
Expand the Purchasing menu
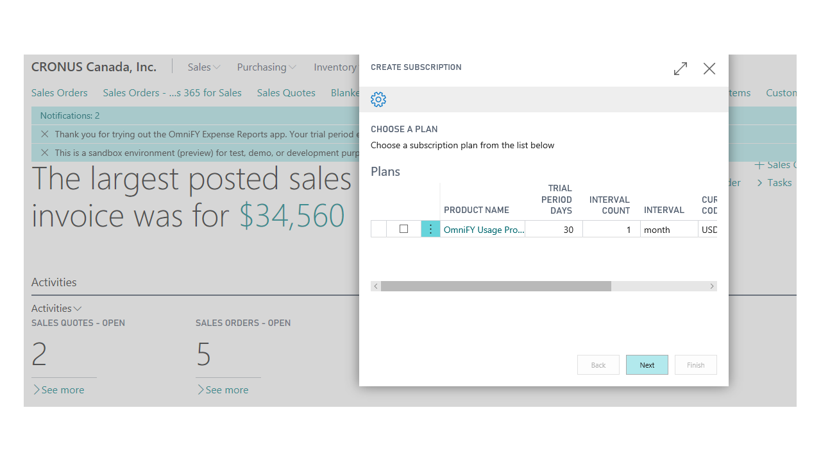click(266, 67)
